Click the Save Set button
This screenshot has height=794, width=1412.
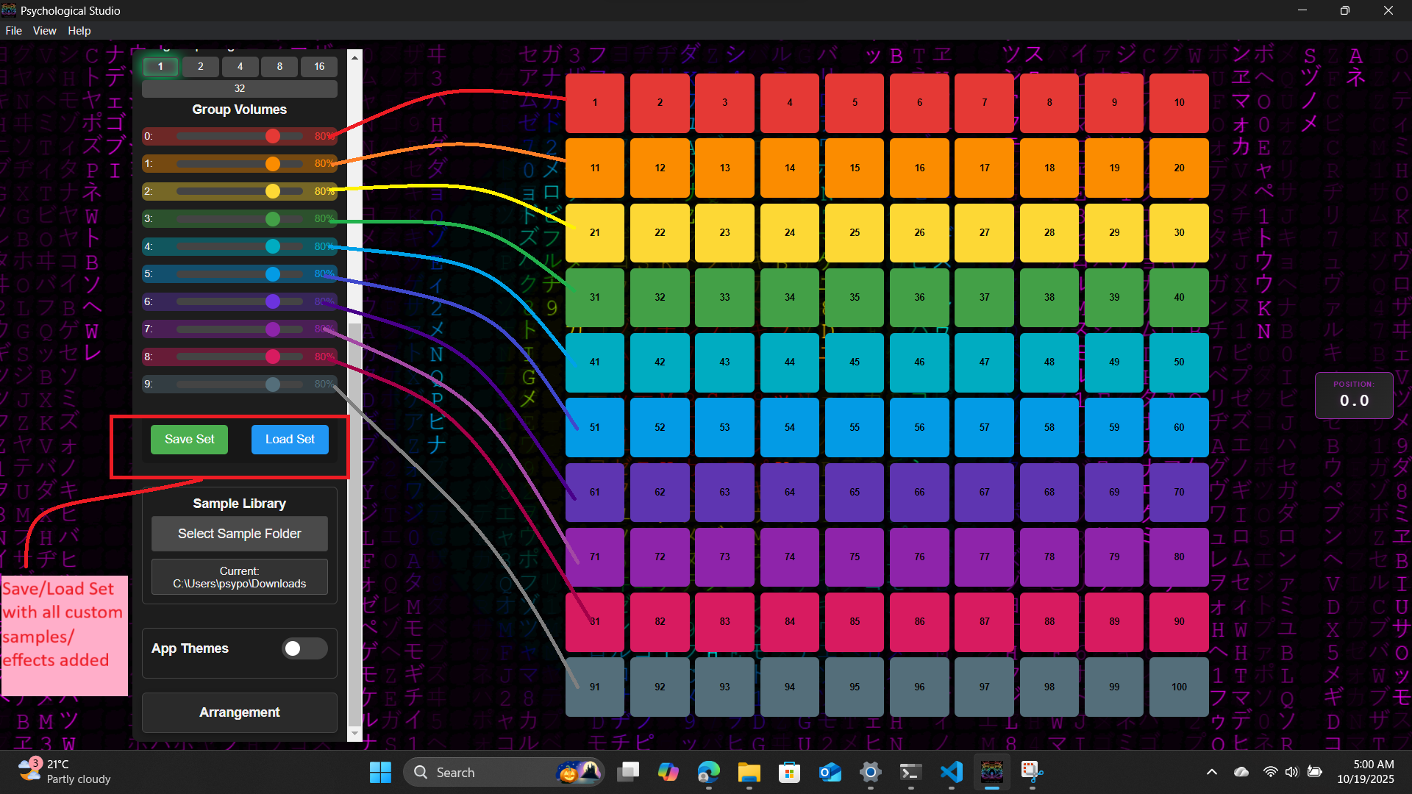click(x=189, y=439)
